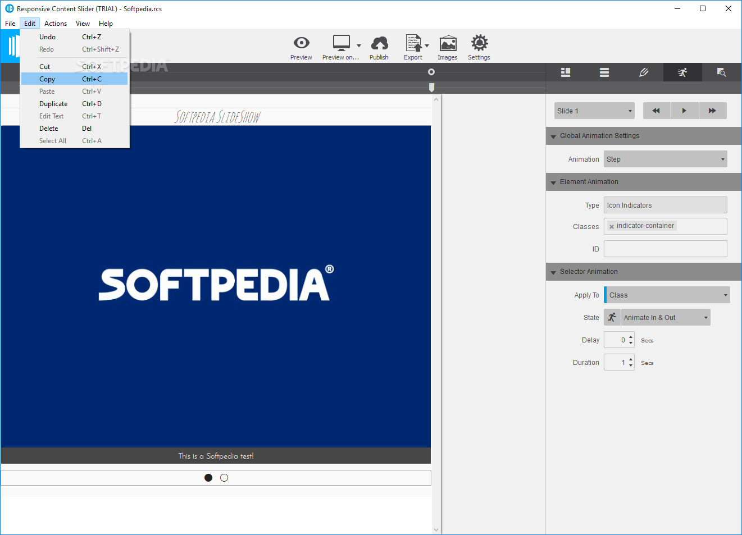742x535 pixels.
Task: Remove the indicator-container class tag
Action: click(612, 226)
